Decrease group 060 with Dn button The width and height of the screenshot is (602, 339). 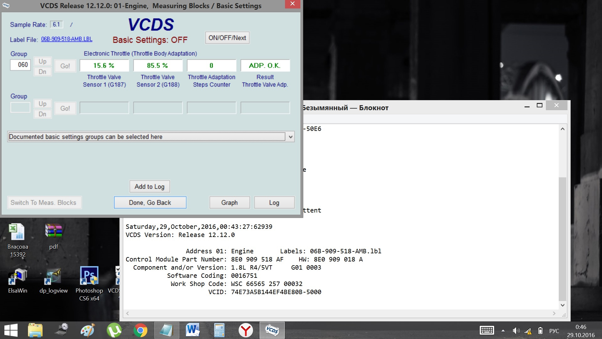[x=43, y=72]
